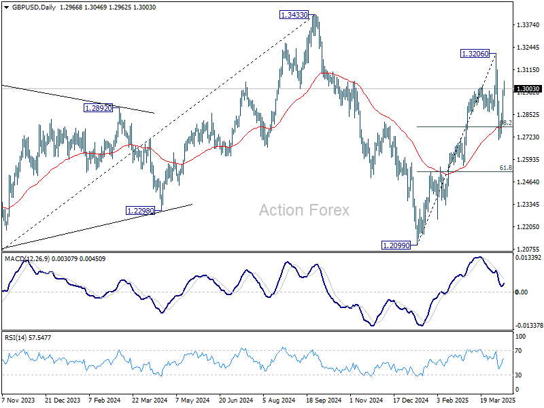This screenshot has width=544, height=408.
Task: Select the 38.2 Fibonacci retracement label
Action: (506, 123)
